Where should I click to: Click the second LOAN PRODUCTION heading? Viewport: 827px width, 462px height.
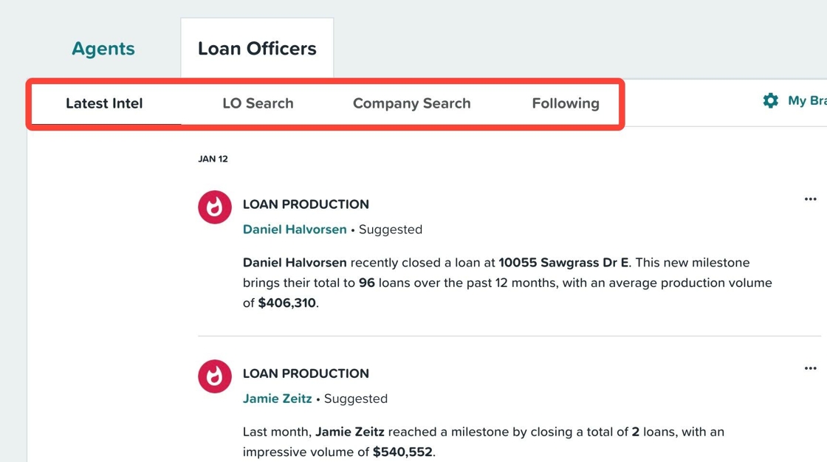(306, 373)
